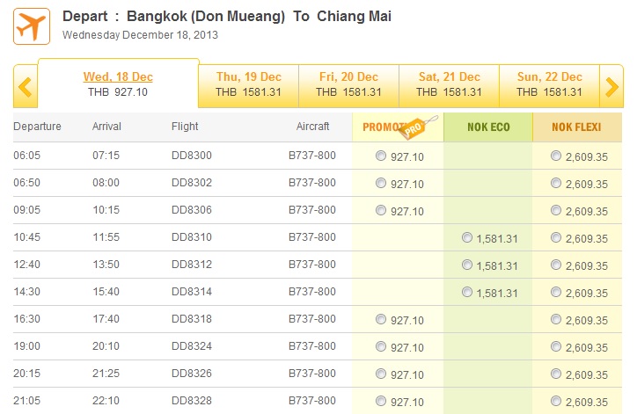Screen dimensions: 637x414
Task: Select promo fare for 20:15 flight DD8326
Action: click(381, 374)
